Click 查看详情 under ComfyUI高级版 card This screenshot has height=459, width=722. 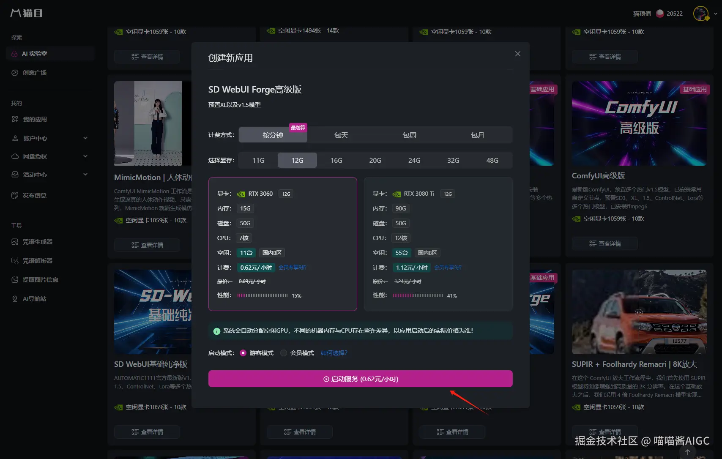point(605,243)
